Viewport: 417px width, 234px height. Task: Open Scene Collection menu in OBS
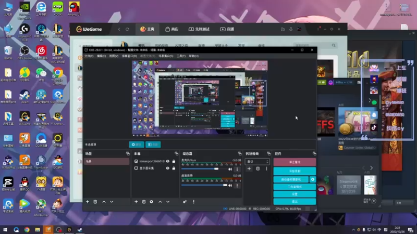click(166, 56)
